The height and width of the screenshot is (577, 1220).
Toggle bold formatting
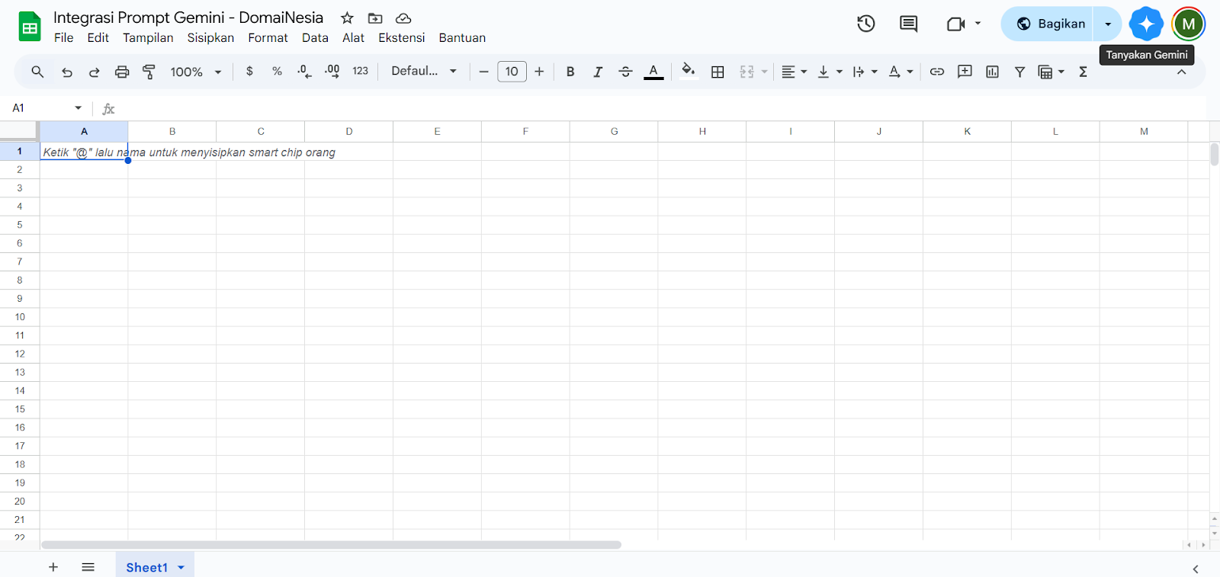570,72
